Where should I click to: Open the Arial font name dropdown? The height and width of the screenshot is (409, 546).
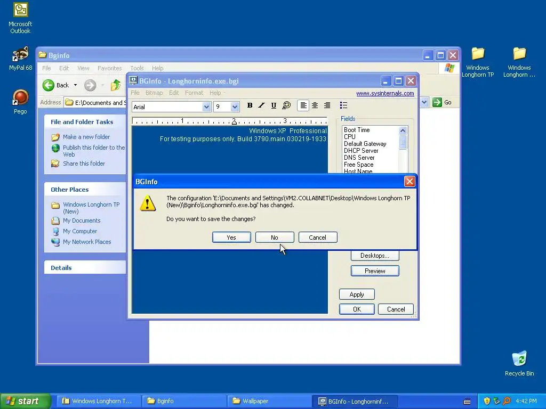(x=206, y=107)
